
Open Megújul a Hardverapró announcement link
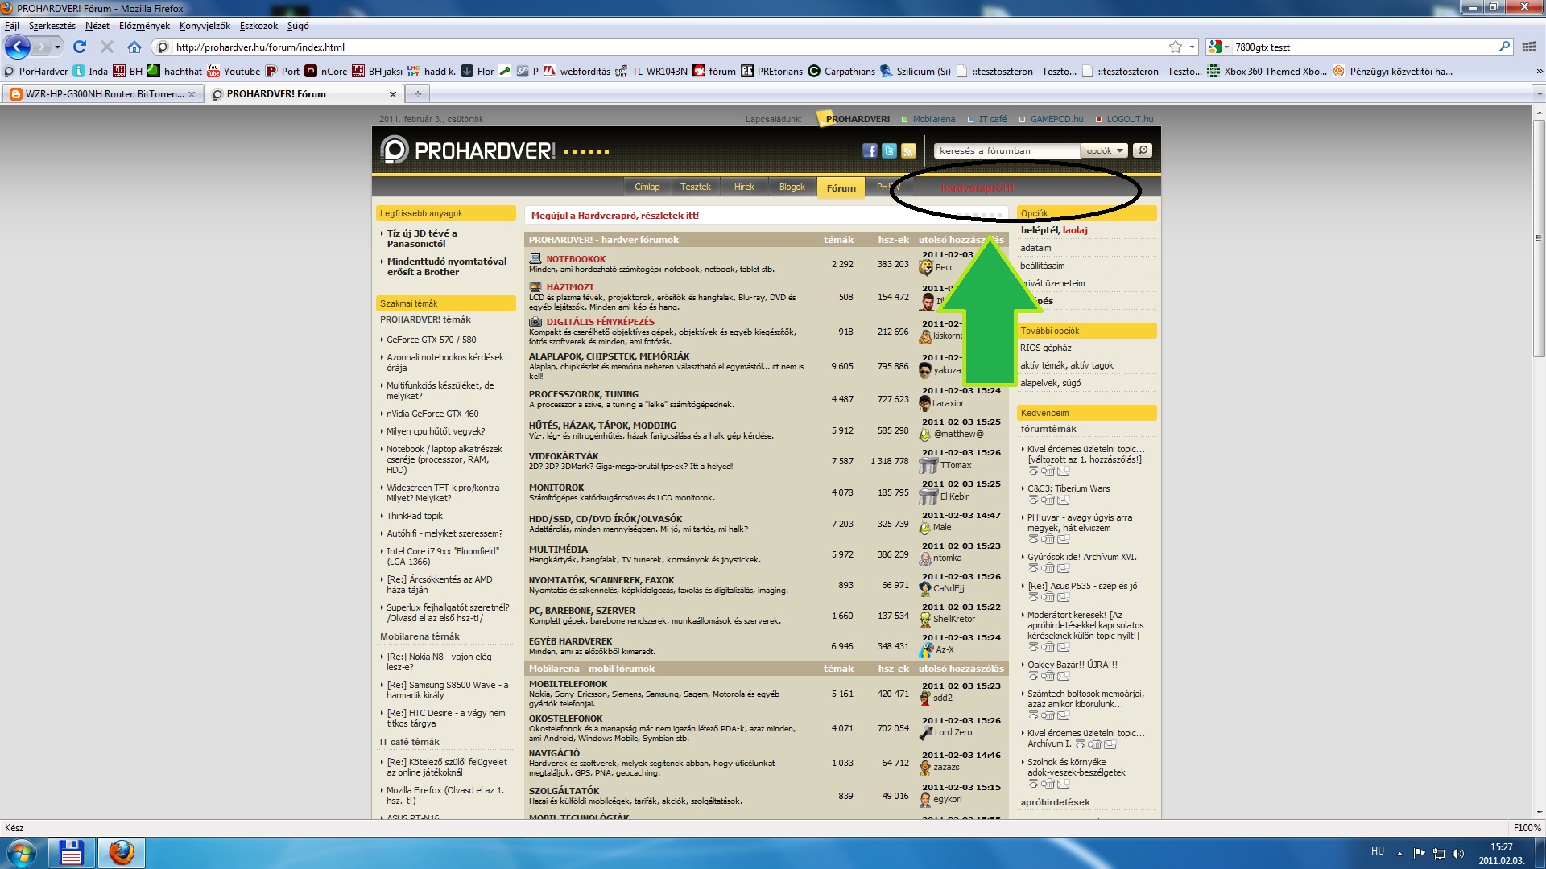pos(614,216)
